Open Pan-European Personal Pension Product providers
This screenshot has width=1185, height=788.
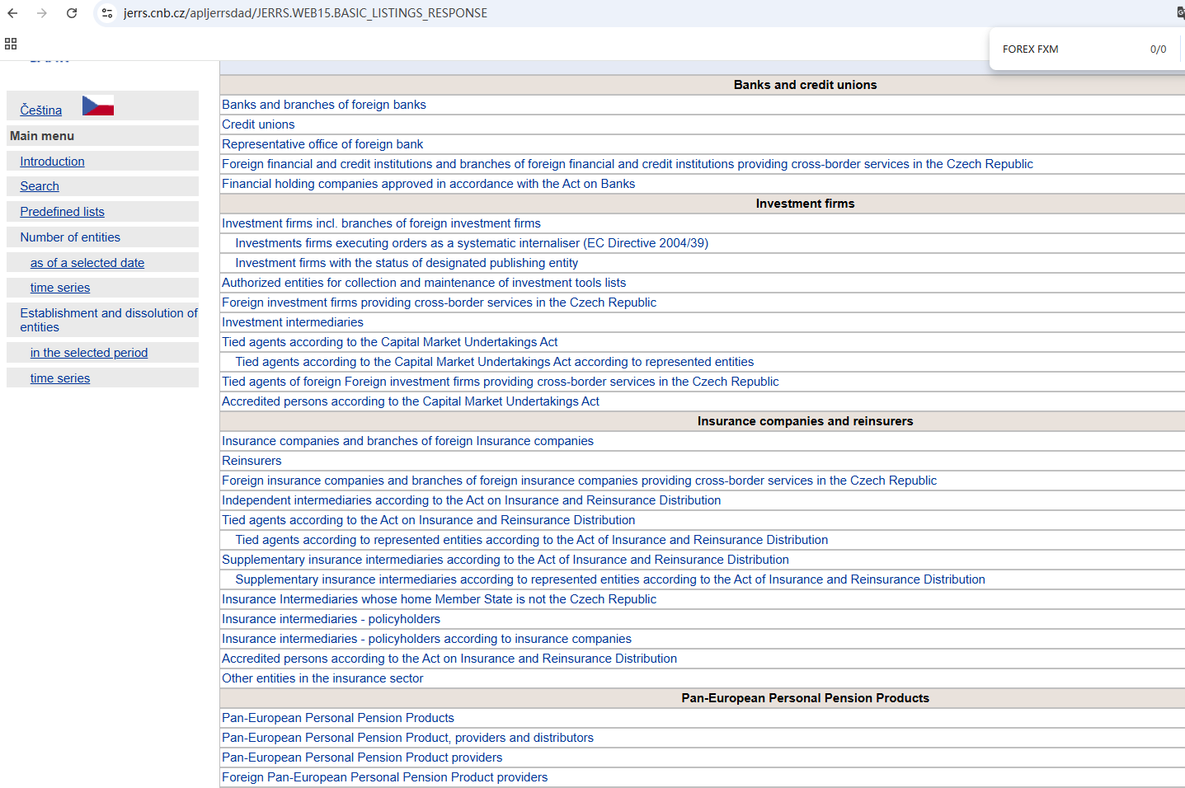361,758
